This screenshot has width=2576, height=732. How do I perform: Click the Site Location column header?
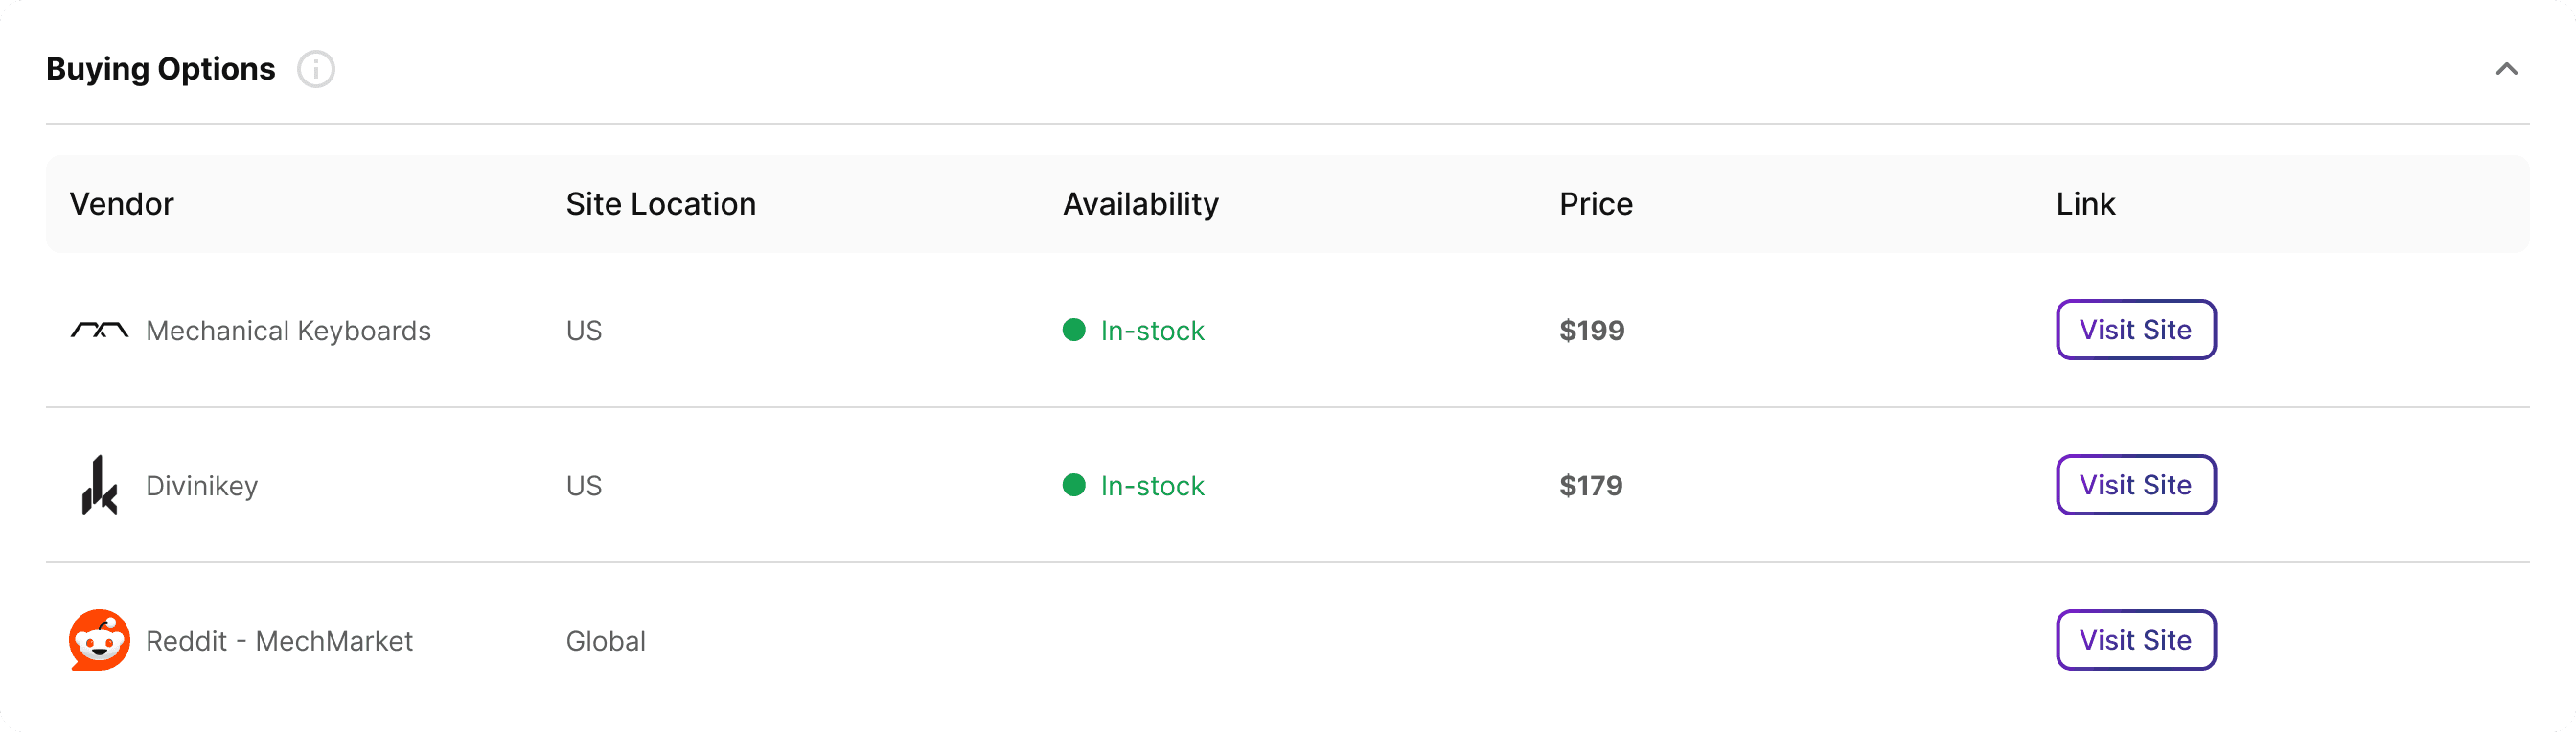pos(660,204)
